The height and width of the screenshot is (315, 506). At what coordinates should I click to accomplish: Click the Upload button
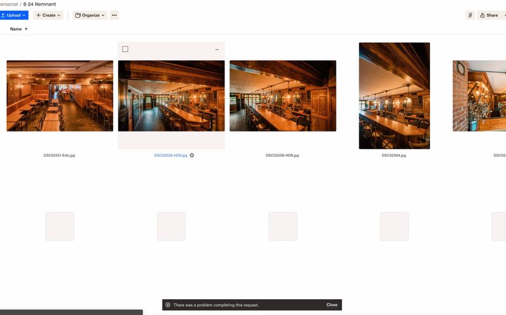(x=13, y=15)
